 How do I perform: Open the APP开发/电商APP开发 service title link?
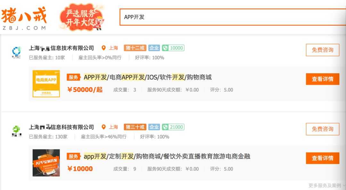click(x=147, y=77)
